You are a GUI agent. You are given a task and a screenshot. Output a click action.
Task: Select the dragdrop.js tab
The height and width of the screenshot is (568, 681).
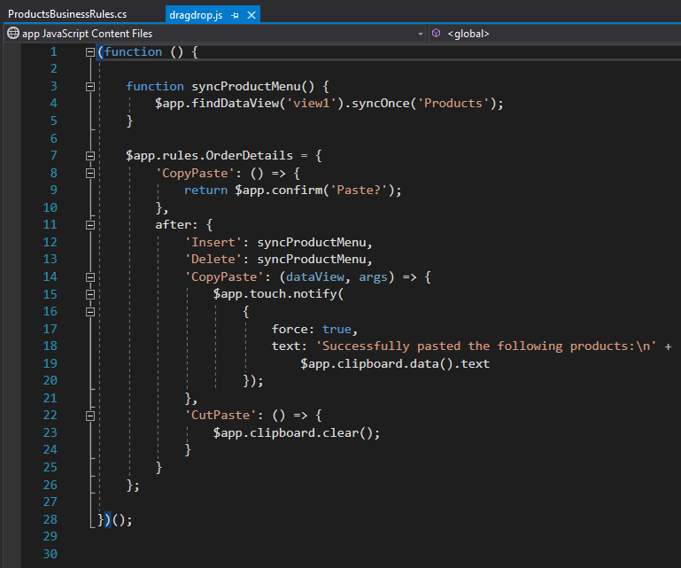196,16
